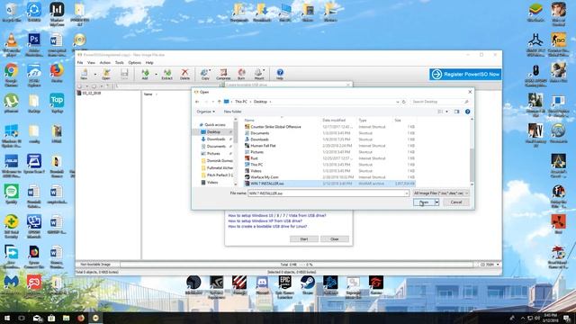
Task: Click the File name input field
Action: coord(326,193)
